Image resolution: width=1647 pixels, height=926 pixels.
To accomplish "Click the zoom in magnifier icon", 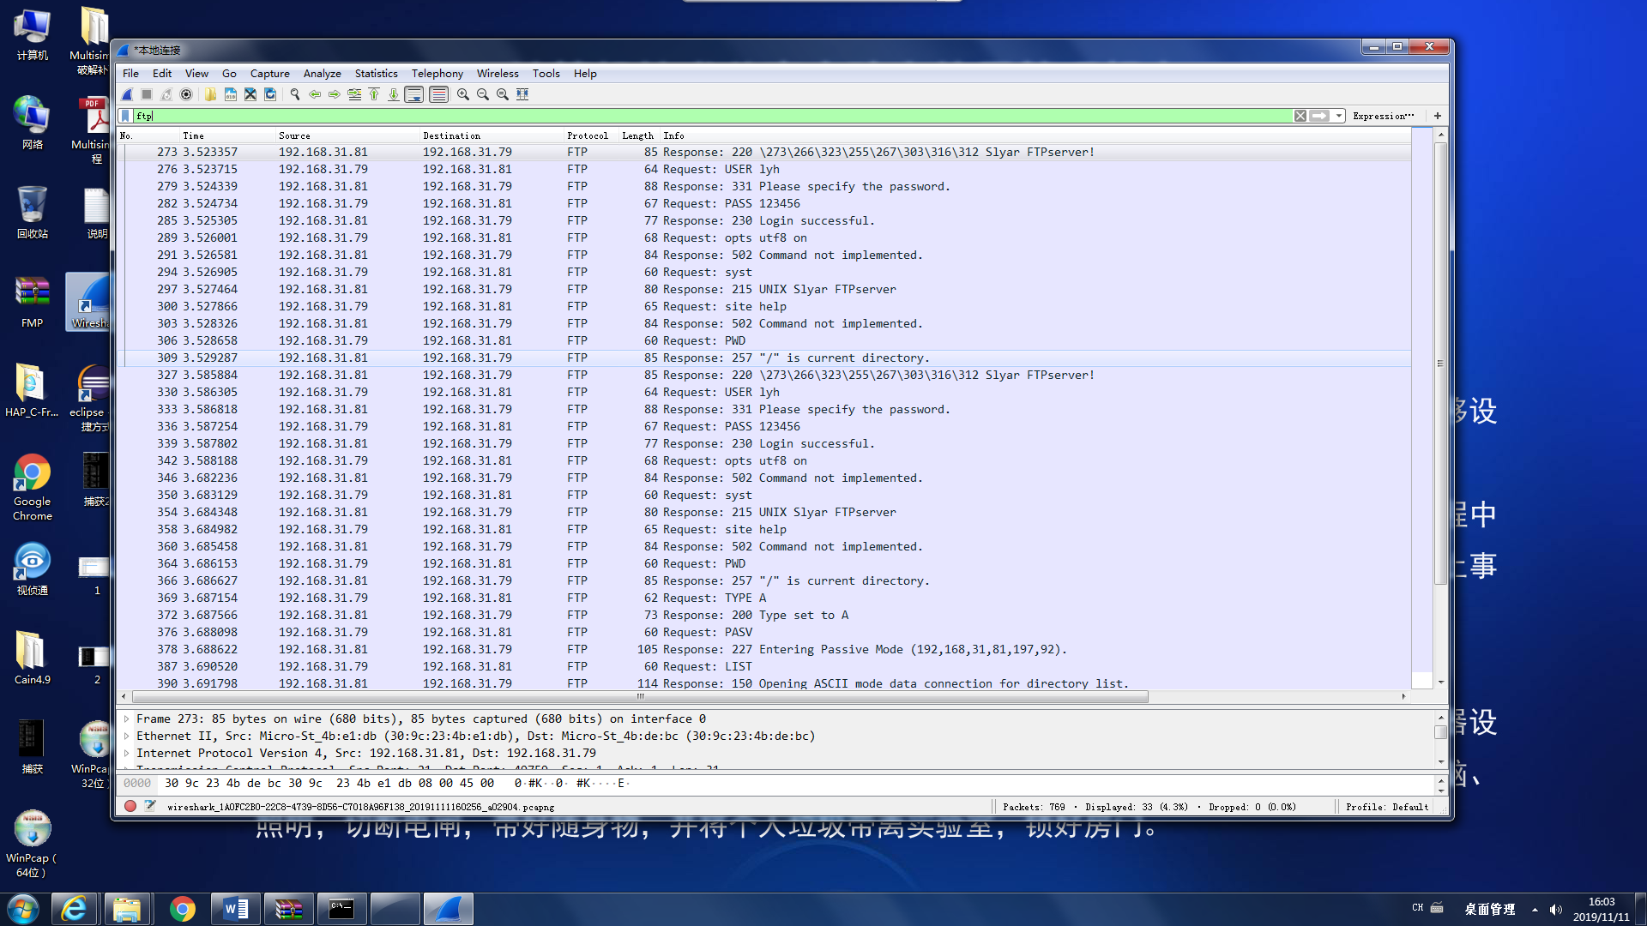I will [x=463, y=94].
